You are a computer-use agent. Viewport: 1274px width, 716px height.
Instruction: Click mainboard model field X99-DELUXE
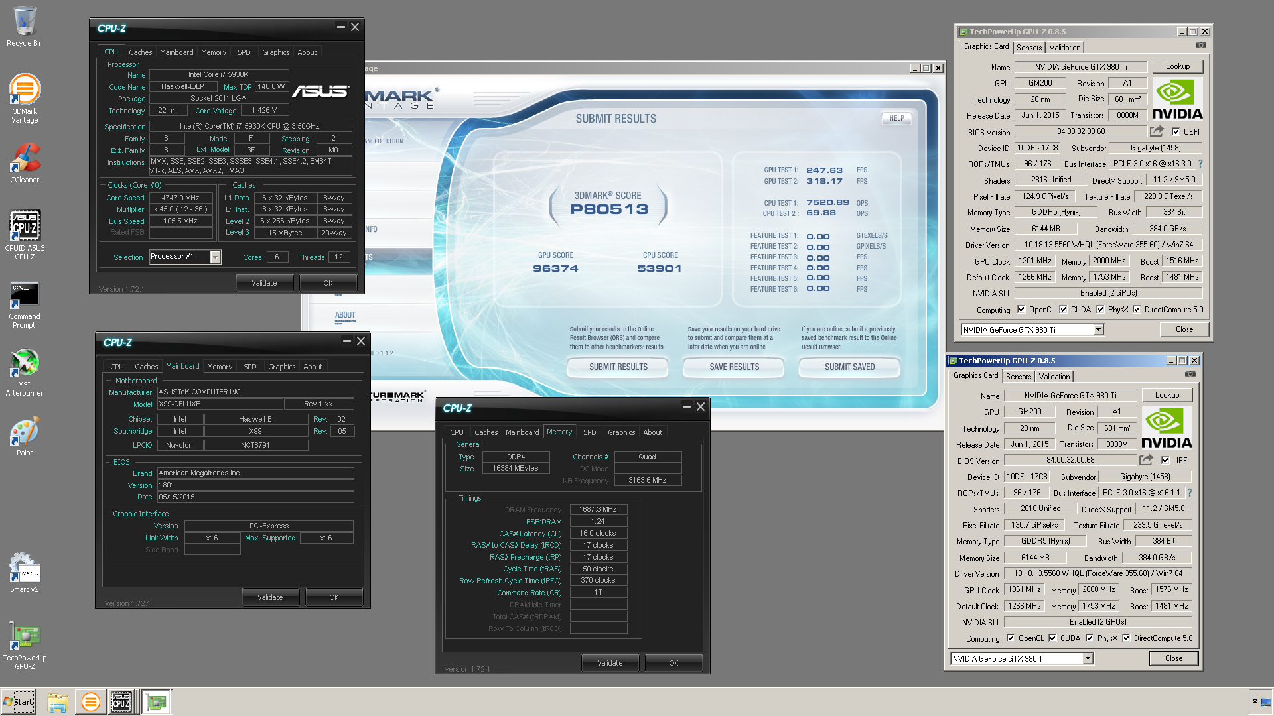(220, 404)
